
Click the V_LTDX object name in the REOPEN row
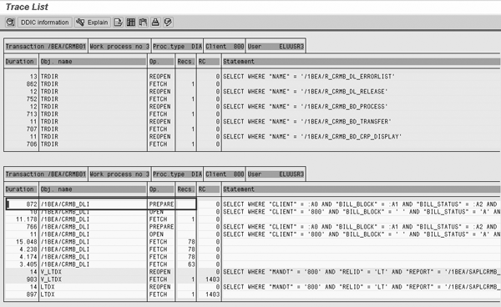[51, 272]
